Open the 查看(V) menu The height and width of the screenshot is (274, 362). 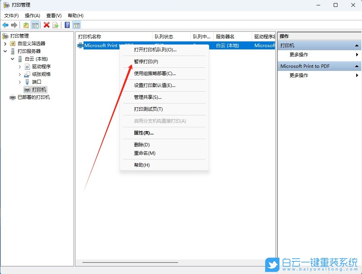point(53,16)
